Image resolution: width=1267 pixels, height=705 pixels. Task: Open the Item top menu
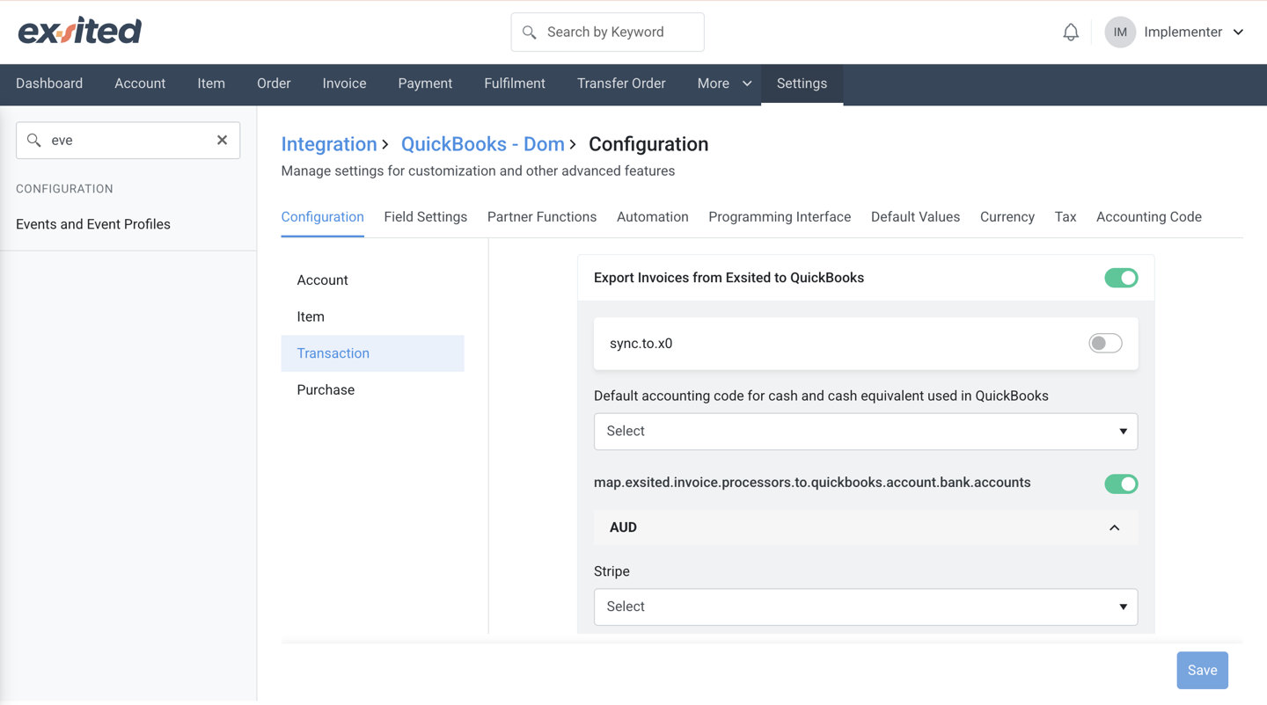[211, 84]
